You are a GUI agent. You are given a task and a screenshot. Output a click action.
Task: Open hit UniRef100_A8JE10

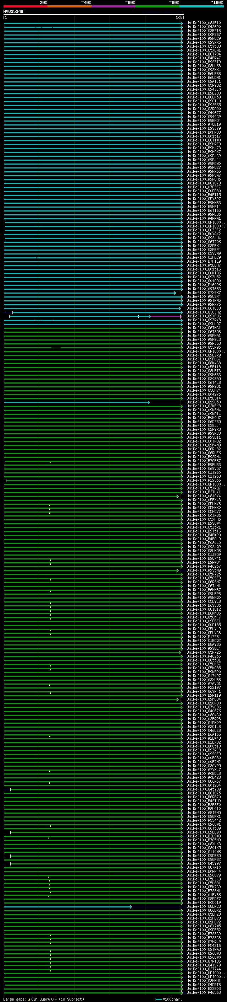pos(204,23)
